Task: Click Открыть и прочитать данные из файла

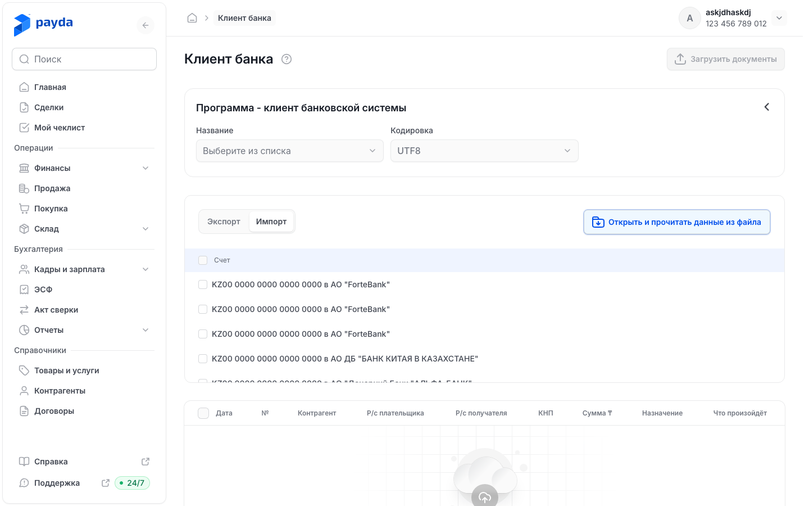Action: (x=677, y=222)
